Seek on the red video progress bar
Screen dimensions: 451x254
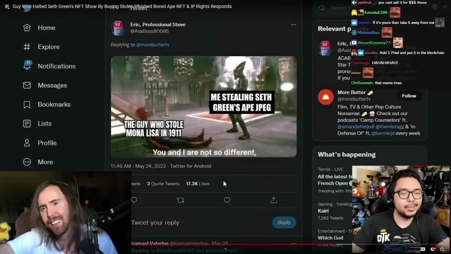pyautogui.click(x=225, y=243)
